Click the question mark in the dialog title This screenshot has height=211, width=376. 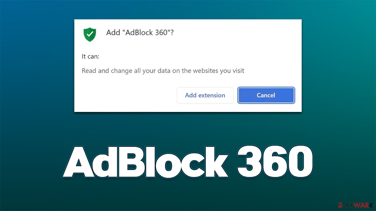[173, 33]
